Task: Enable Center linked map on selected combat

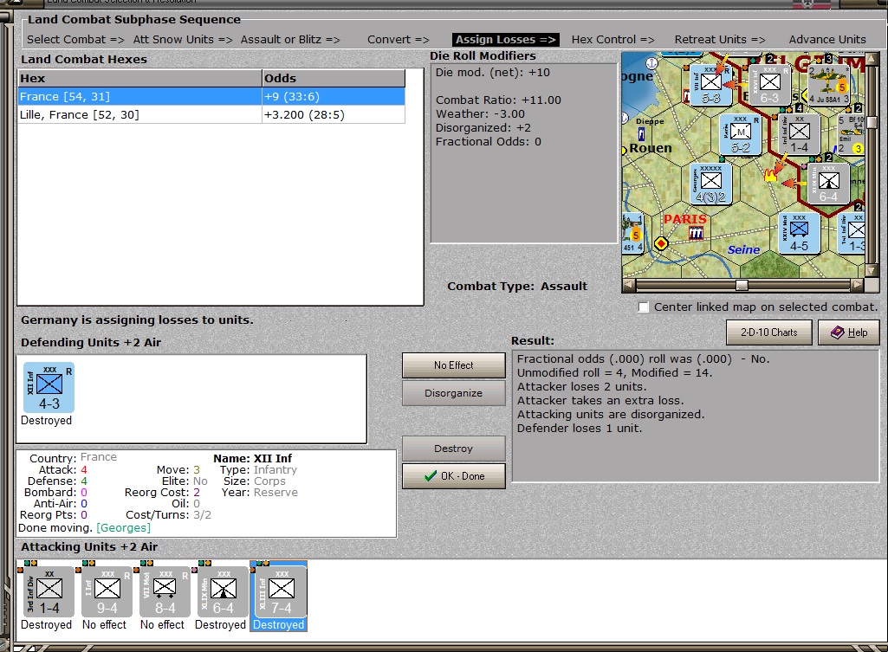Action: pyautogui.click(x=644, y=307)
